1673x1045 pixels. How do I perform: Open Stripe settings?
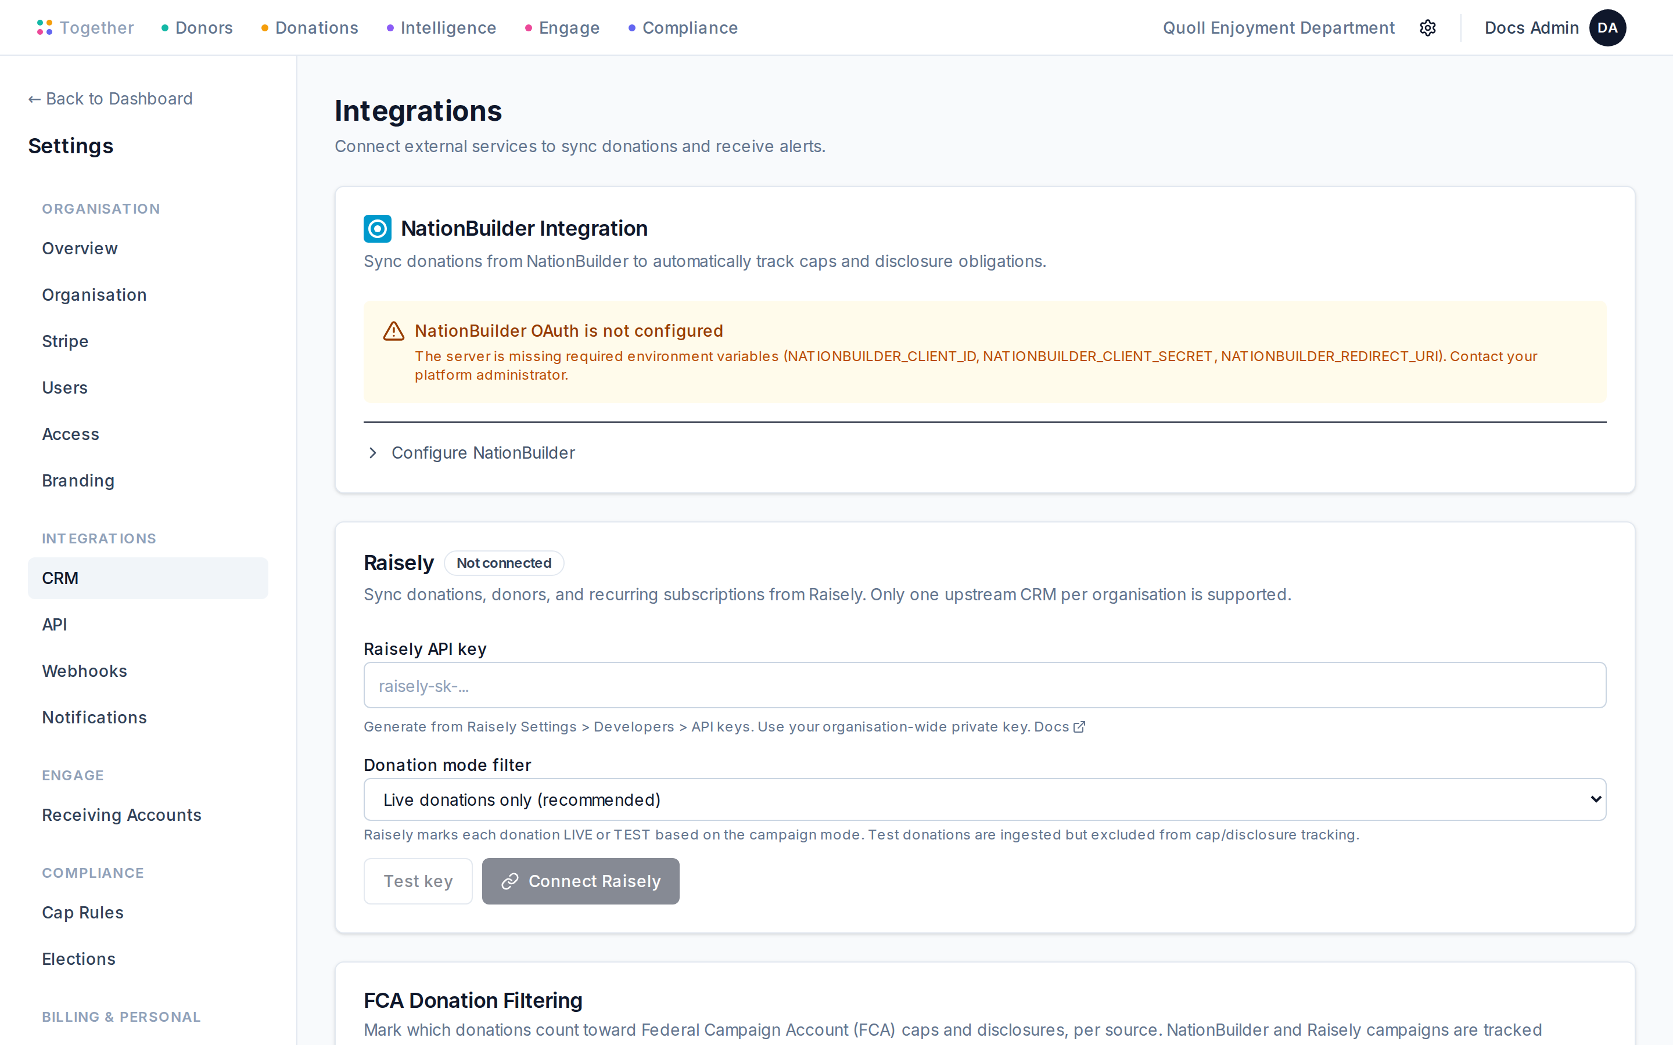148,341
